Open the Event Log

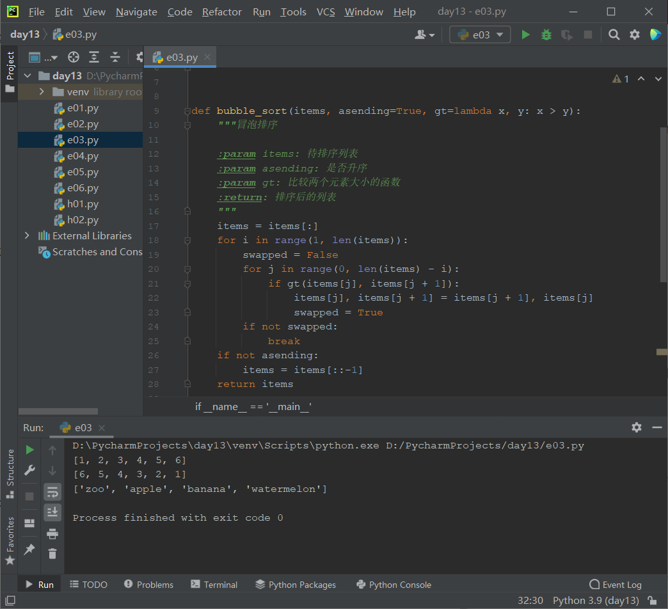616,585
